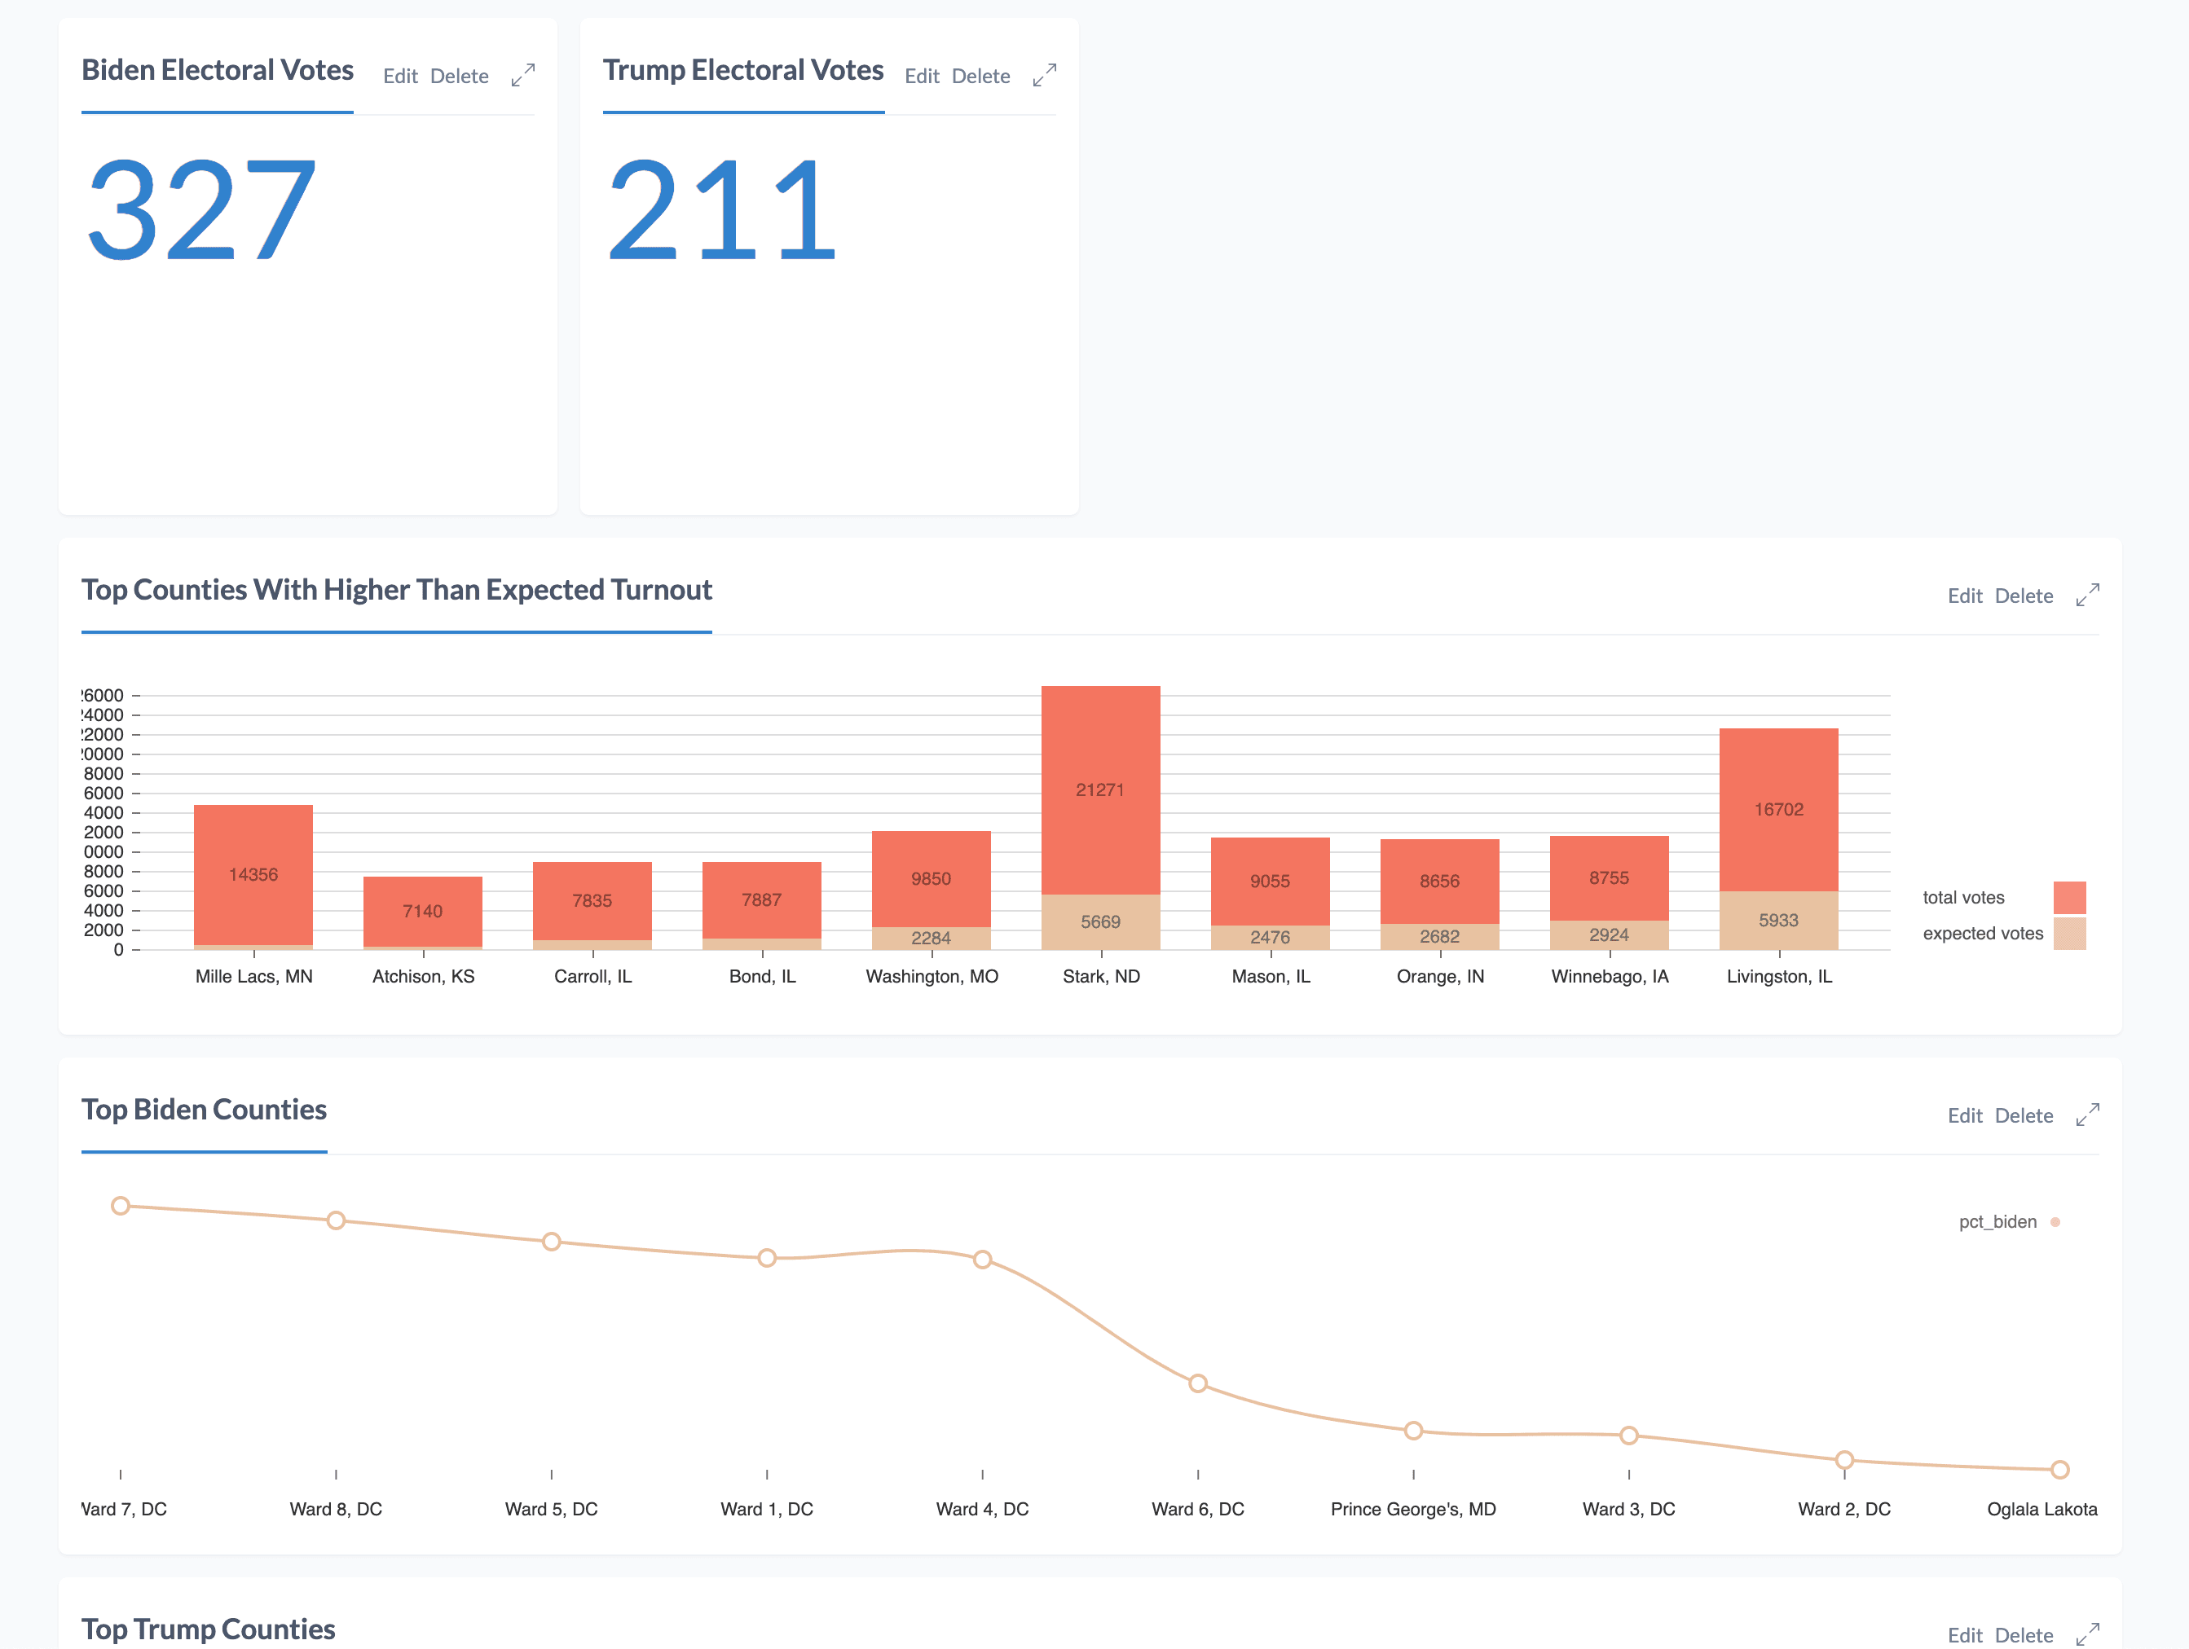Click the Mille Lacs, MN bar
Image resolution: width=2189 pixels, height=1649 pixels.
click(253, 874)
